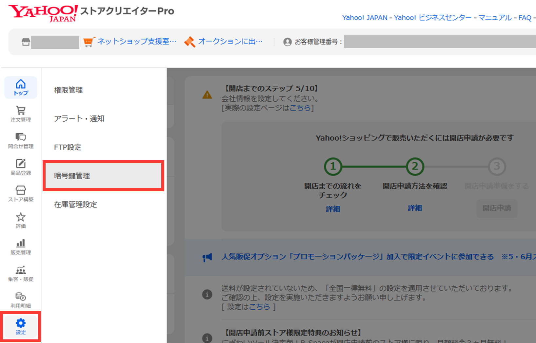Click the auction gavel icon
536x343 pixels.
[189, 42]
